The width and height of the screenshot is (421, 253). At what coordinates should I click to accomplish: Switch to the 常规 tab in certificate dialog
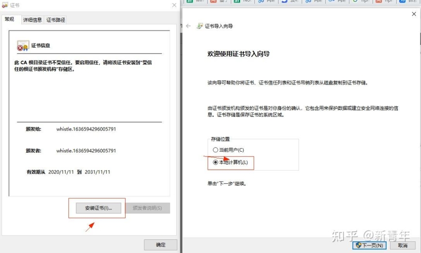click(x=10, y=19)
